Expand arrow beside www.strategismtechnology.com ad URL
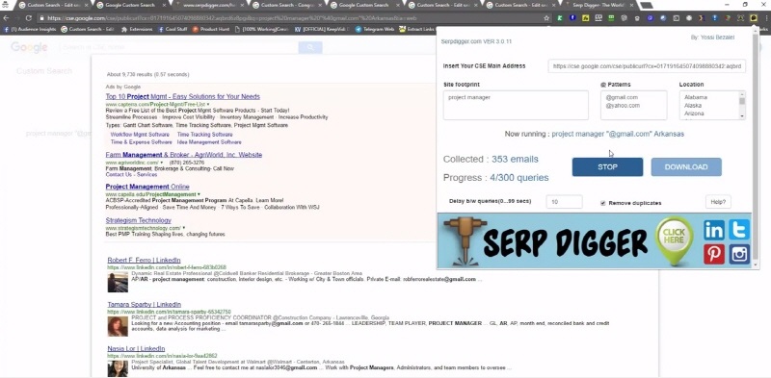Screen dimensions: 771x378 click(x=184, y=228)
